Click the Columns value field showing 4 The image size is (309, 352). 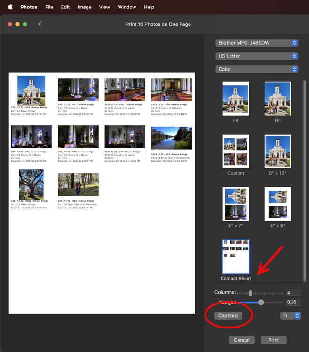pos(293,293)
